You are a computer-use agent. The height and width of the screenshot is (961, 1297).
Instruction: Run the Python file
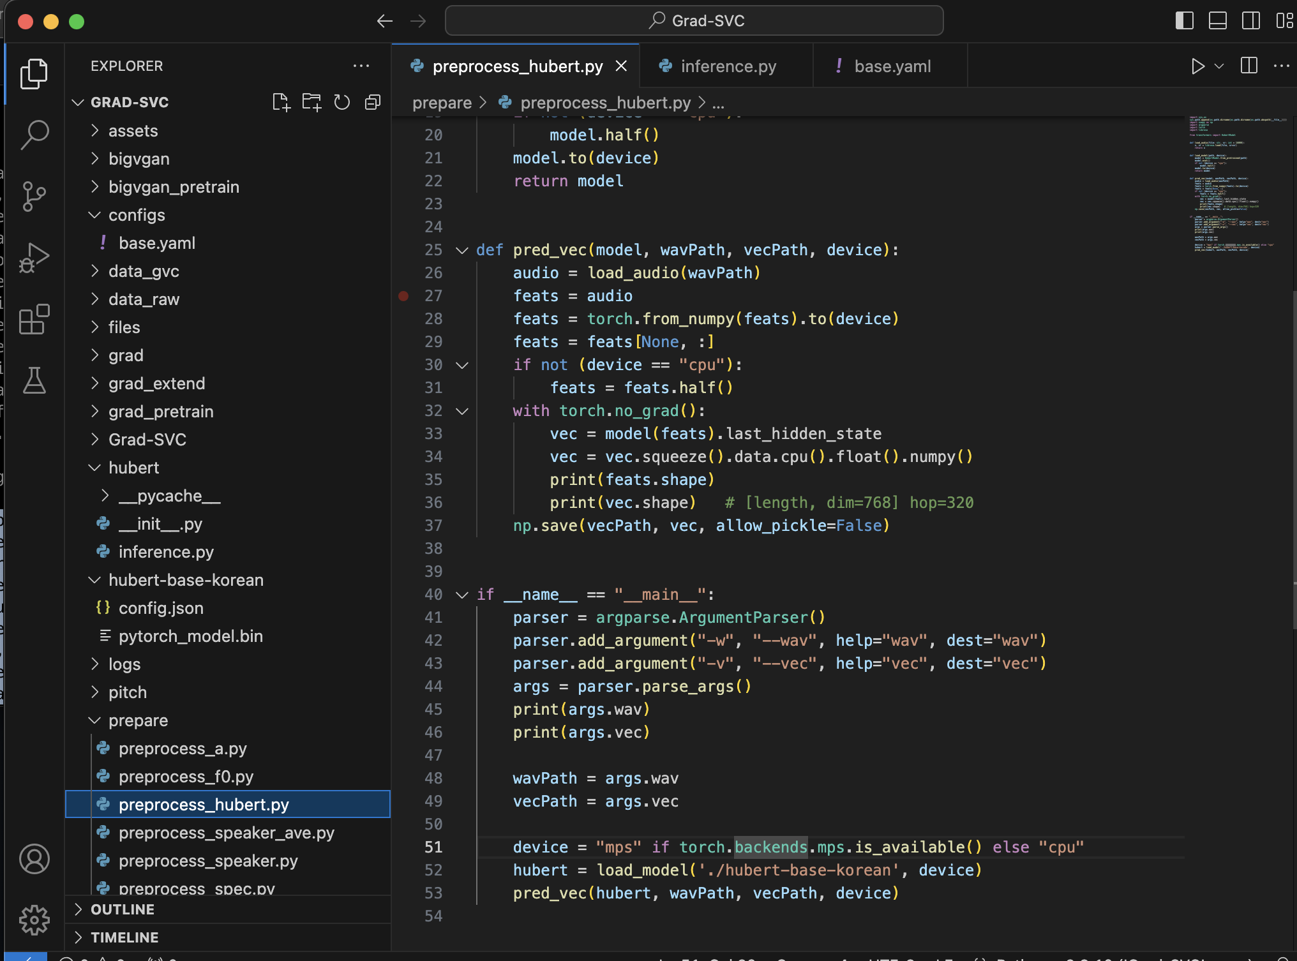[1197, 66]
